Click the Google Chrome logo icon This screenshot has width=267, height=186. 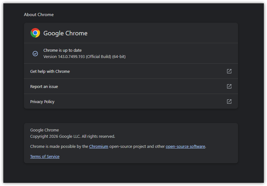coord(35,33)
